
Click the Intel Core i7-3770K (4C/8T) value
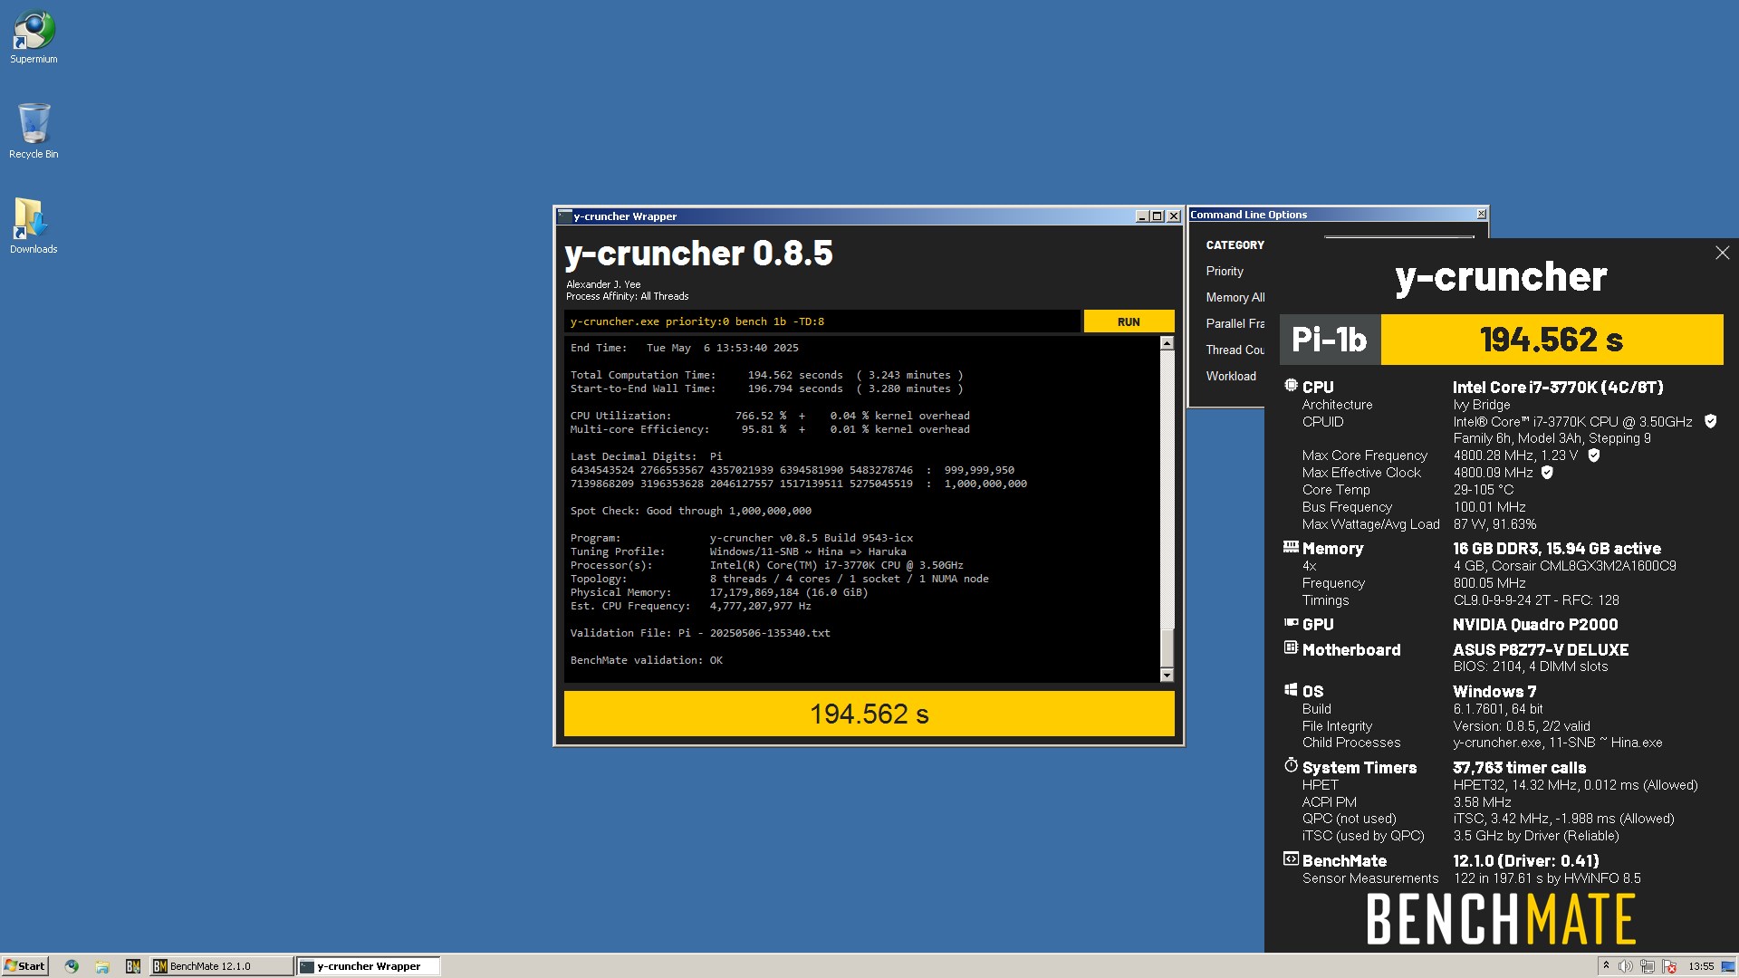click(x=1558, y=387)
